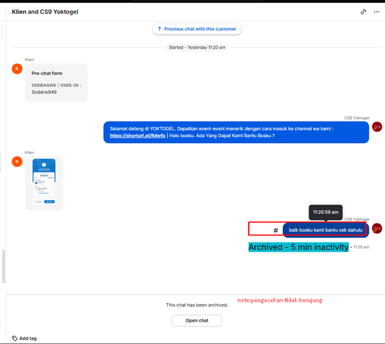Click the Open chat button
Viewport: 385px width, 344px height.
tap(197, 321)
